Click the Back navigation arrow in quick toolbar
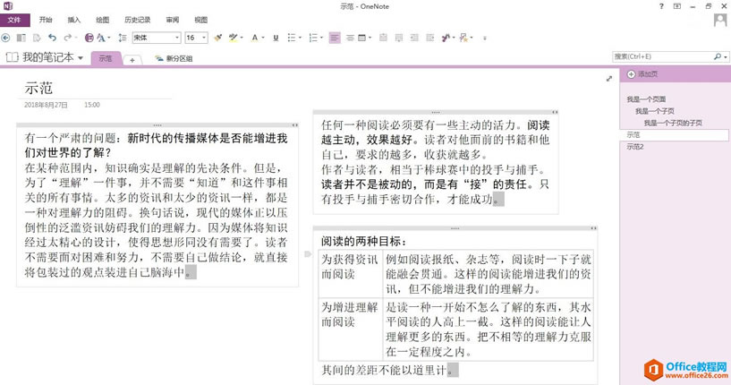731x385 pixels. pyautogui.click(x=5, y=38)
